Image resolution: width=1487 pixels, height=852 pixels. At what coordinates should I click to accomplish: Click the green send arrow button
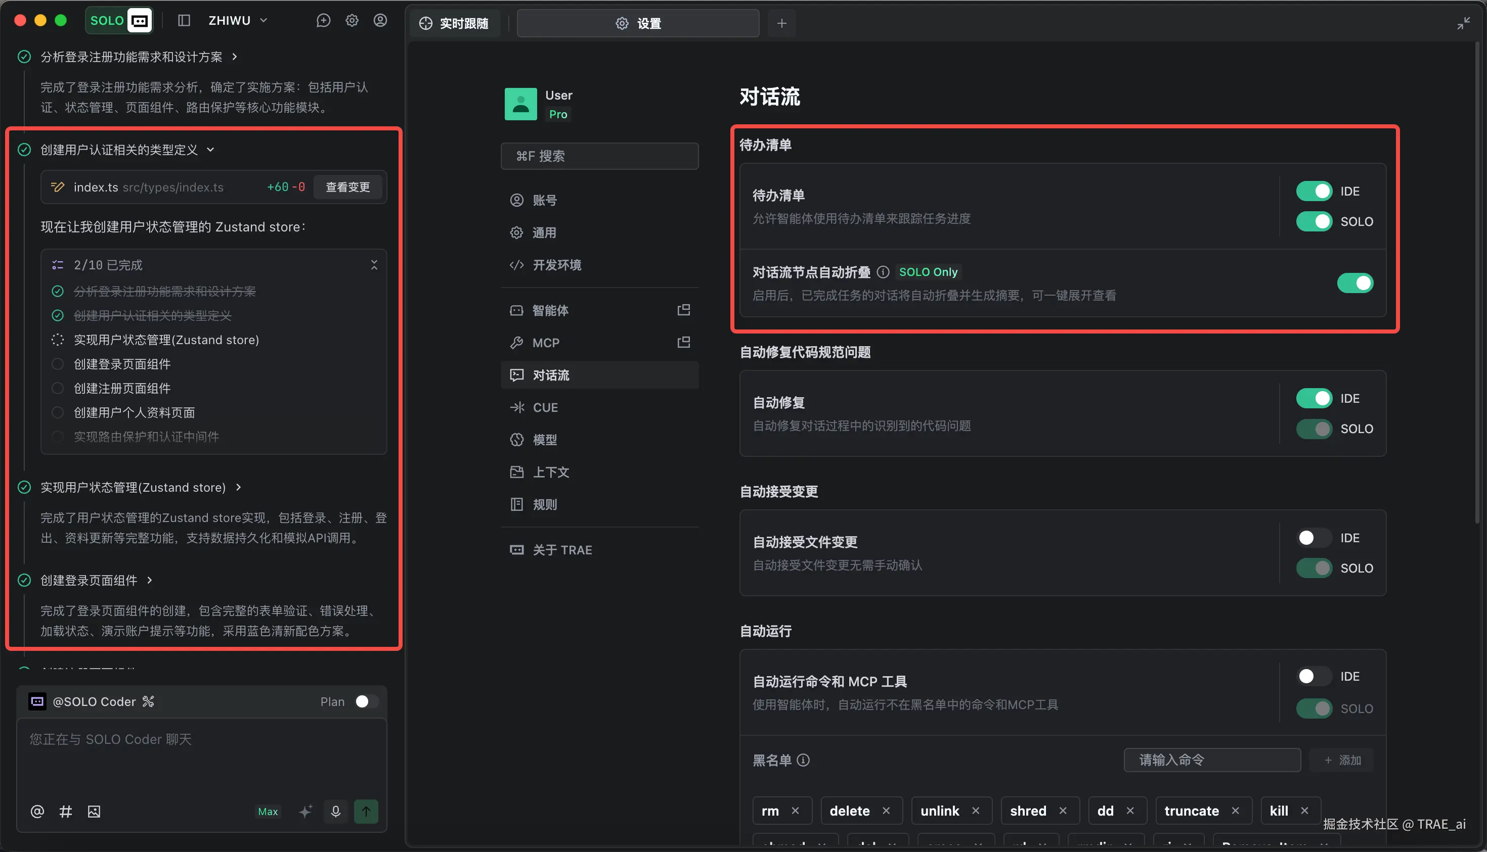(x=366, y=811)
